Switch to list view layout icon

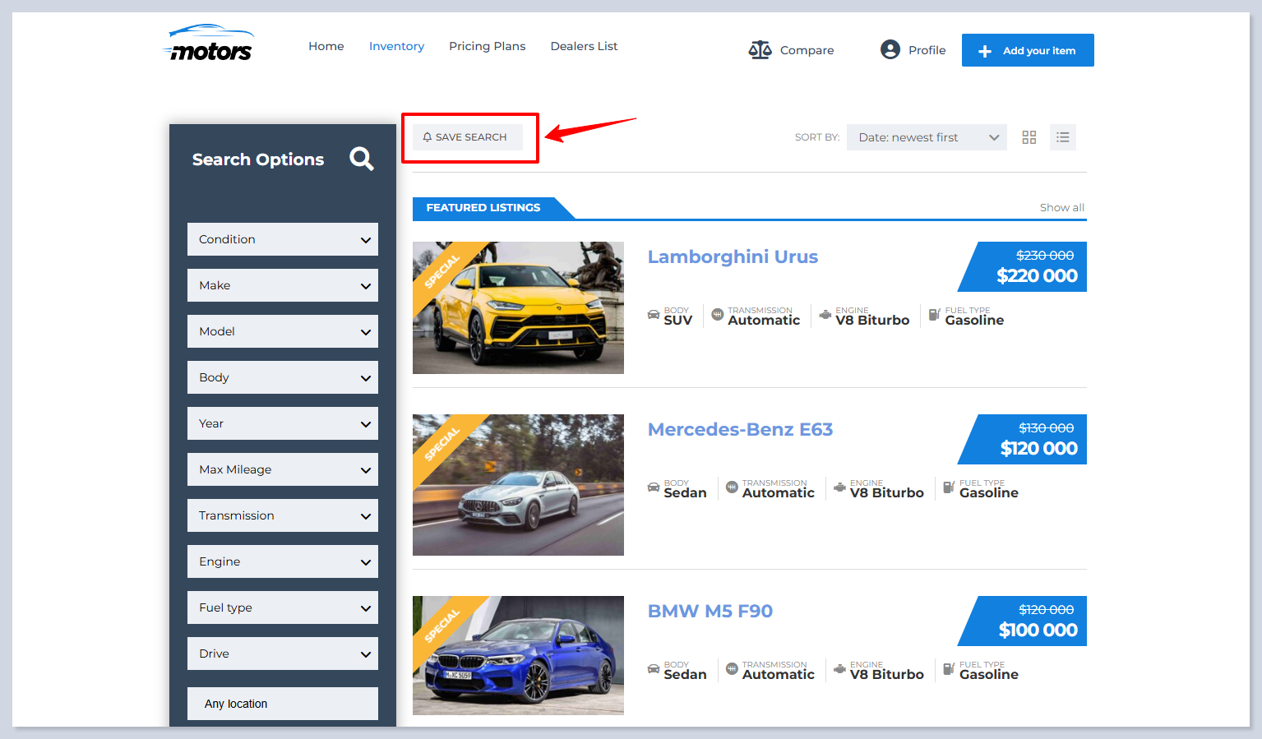pyautogui.click(x=1062, y=137)
